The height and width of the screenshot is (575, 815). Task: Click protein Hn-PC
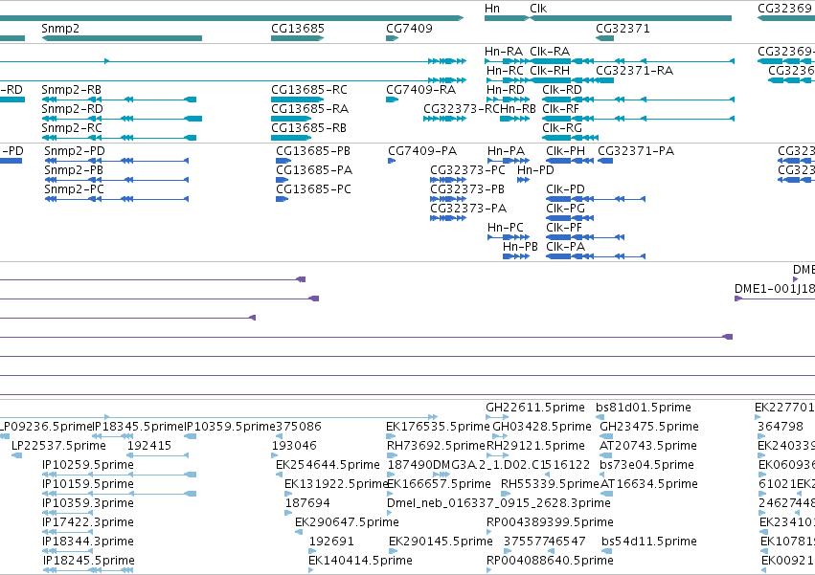click(x=506, y=228)
